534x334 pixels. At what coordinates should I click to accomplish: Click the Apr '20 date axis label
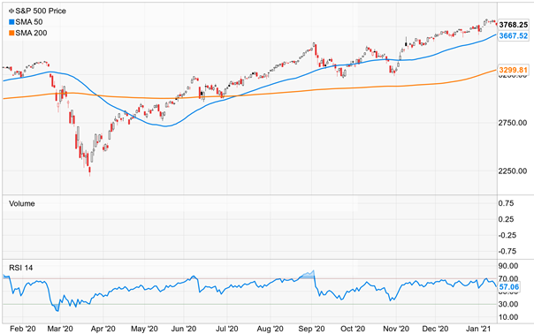point(103,329)
